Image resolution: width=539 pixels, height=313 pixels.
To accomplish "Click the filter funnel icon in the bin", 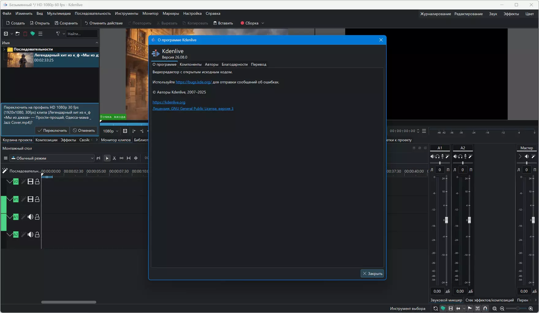I will (x=58, y=34).
